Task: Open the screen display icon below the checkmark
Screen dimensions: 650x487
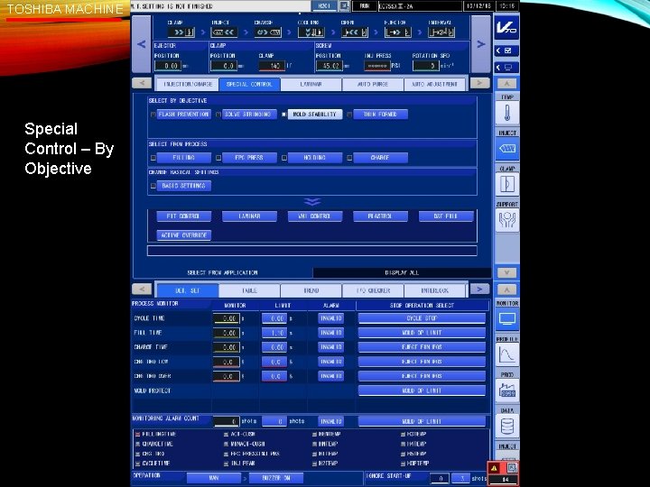Action: [x=506, y=67]
